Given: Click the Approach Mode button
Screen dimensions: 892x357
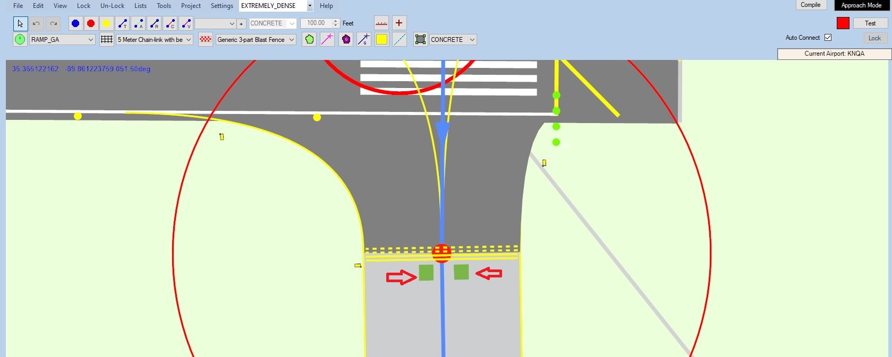Looking at the screenshot, I should click(861, 5).
